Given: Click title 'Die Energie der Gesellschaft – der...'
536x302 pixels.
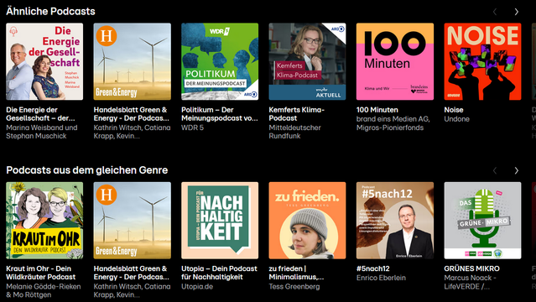Looking at the screenshot, I should click(x=40, y=114).
